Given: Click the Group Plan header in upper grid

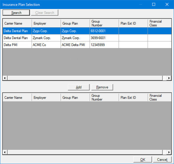Looking at the screenshot, I should (75, 23).
